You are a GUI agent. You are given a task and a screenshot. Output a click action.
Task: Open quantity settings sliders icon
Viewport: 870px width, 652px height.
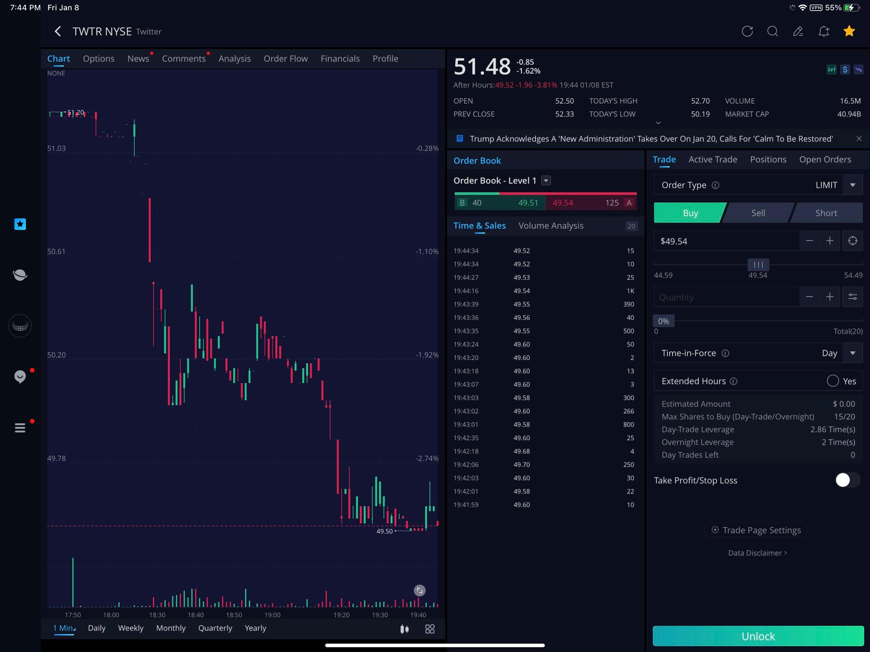pos(852,297)
